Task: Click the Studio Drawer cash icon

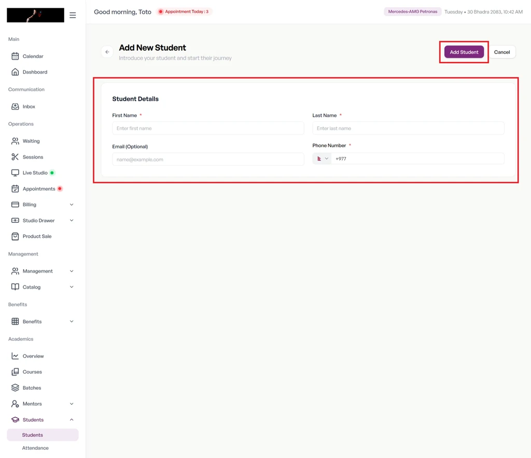Action: (15, 221)
